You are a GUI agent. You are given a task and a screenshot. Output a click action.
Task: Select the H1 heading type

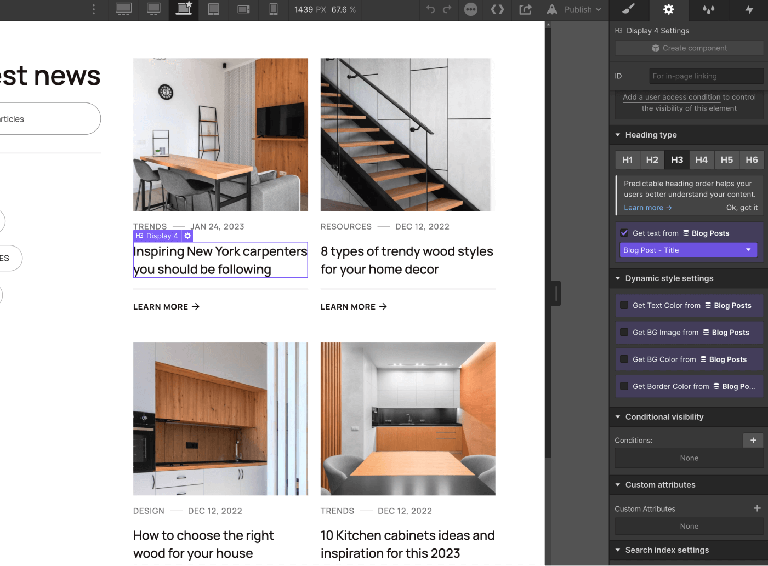point(627,159)
